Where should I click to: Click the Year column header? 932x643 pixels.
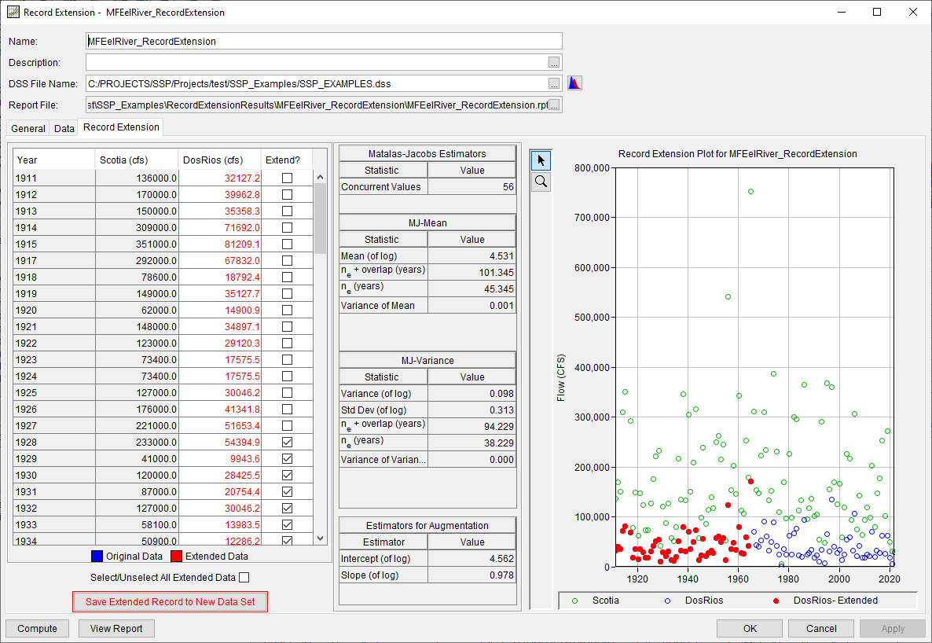click(x=54, y=160)
